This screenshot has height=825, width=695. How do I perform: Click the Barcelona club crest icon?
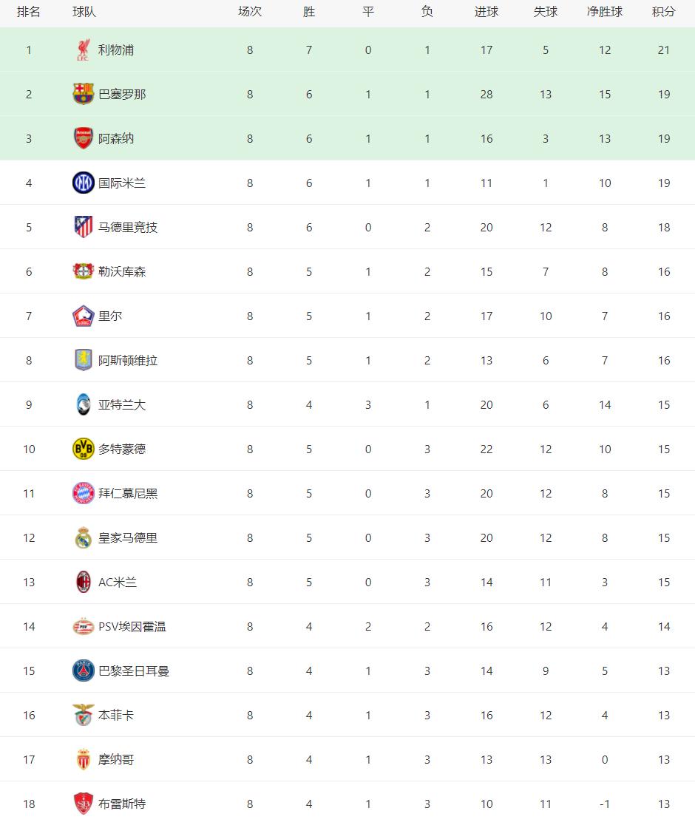click(83, 95)
